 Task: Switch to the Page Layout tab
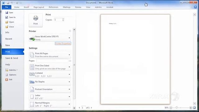(x=39, y=7)
